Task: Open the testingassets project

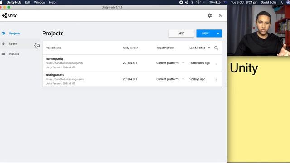Action: (x=54, y=75)
